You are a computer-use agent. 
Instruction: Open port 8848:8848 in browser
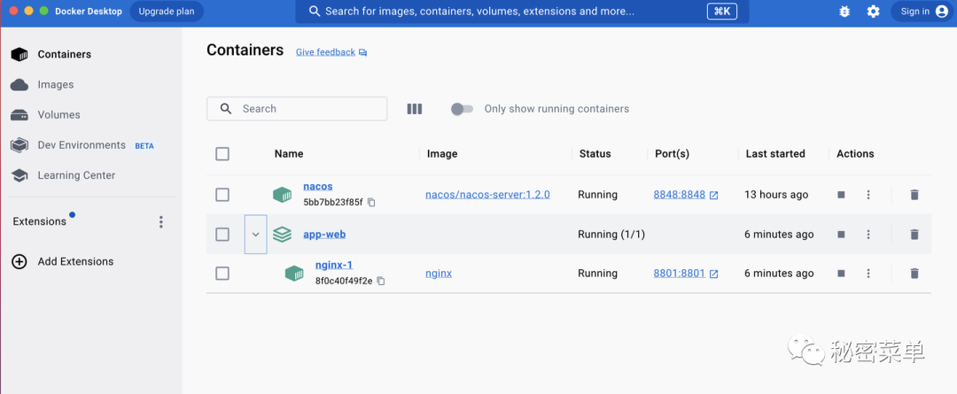coord(686,195)
